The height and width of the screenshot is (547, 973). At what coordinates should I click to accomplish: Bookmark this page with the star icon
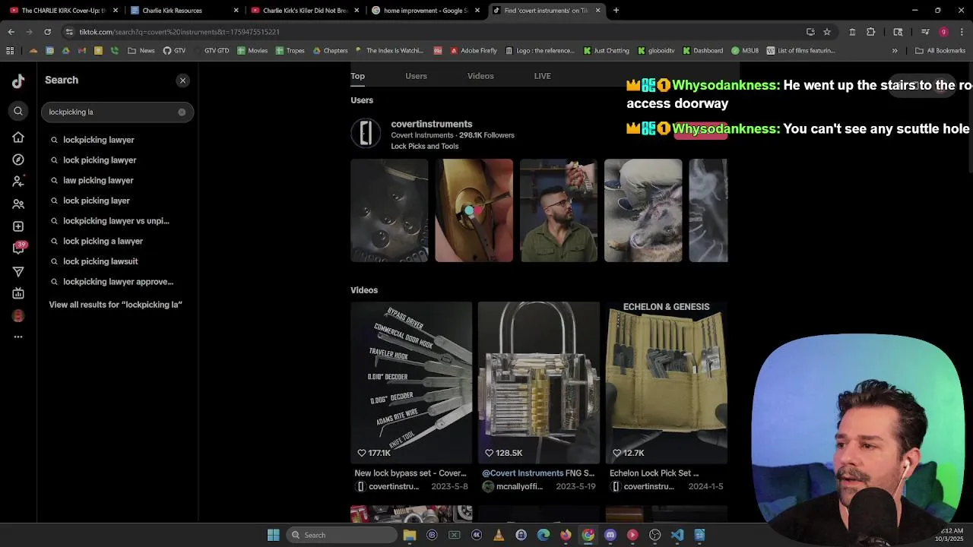[x=827, y=32]
